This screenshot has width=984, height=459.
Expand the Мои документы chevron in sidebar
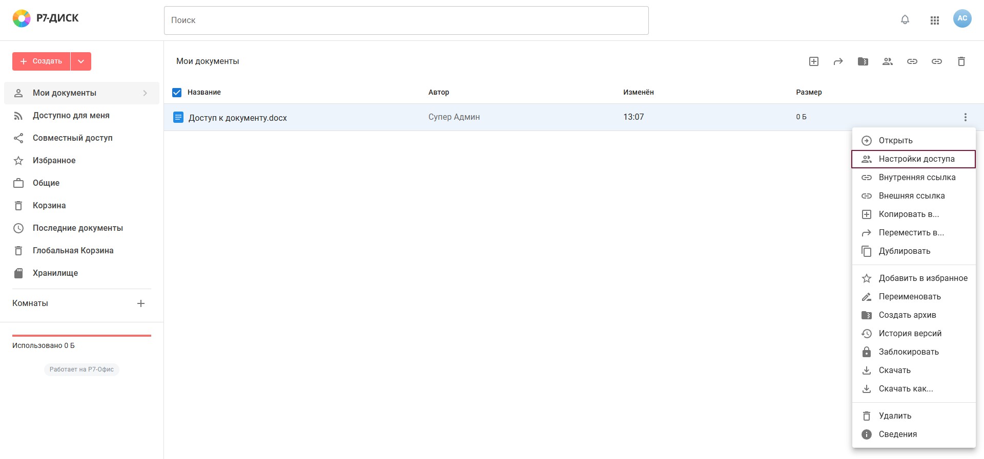pyautogui.click(x=145, y=93)
